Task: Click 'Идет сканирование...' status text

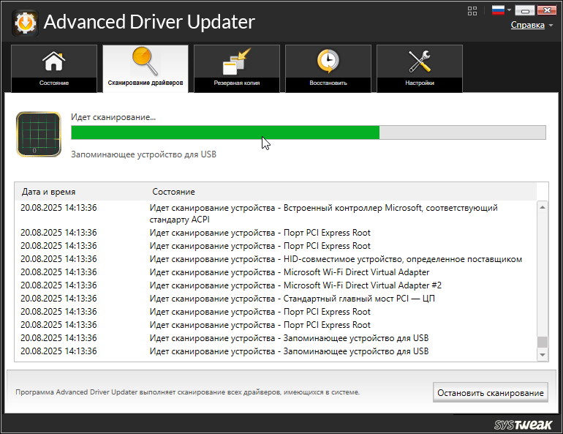Action: [x=113, y=117]
